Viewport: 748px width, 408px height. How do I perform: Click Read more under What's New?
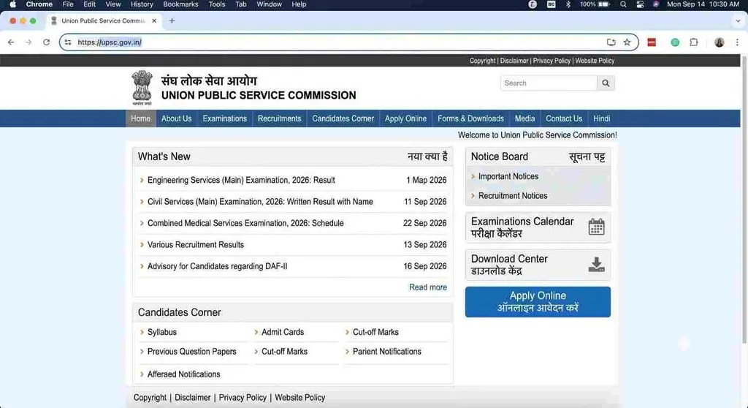tap(428, 287)
